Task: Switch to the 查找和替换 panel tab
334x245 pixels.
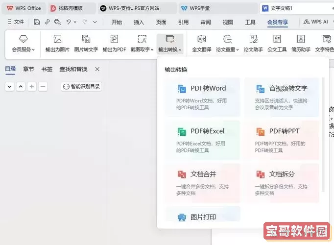Action: pyautogui.click(x=73, y=69)
